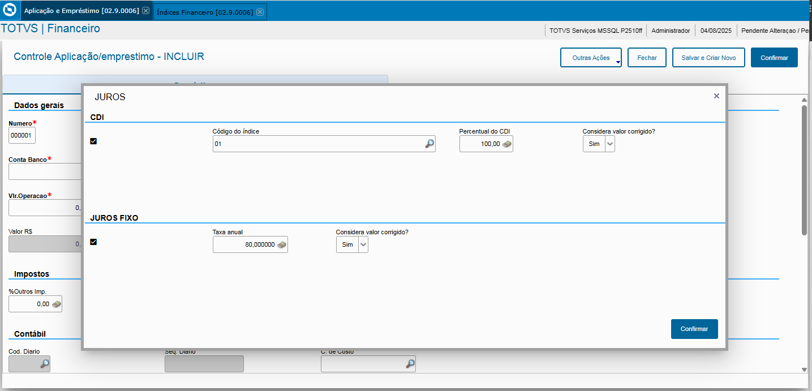812x391 pixels.
Task: Open CDI Considera valor corrigido dropdown
Action: (609, 144)
